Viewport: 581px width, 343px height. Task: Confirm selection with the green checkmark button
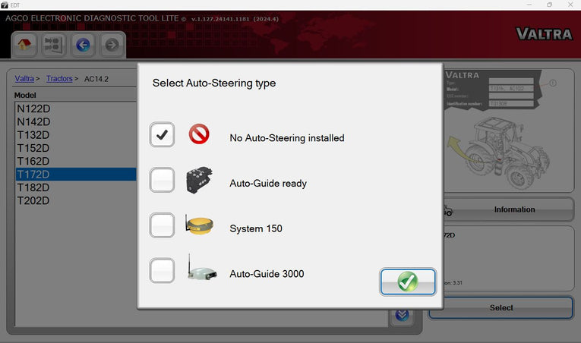pos(408,282)
